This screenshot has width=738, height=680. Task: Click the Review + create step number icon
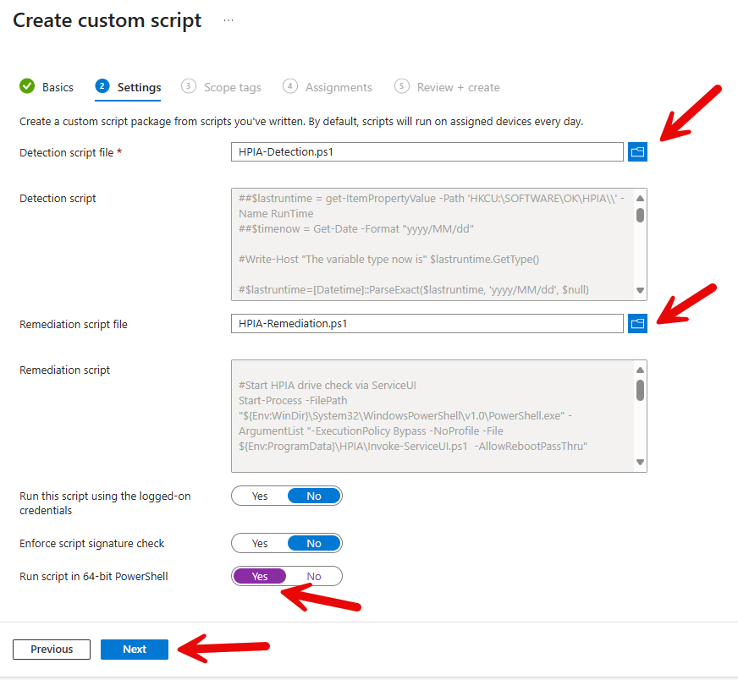click(x=402, y=86)
